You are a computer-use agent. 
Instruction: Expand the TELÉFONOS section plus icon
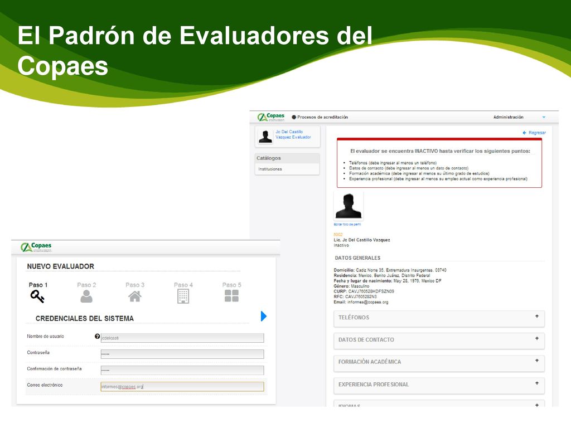[x=537, y=317]
